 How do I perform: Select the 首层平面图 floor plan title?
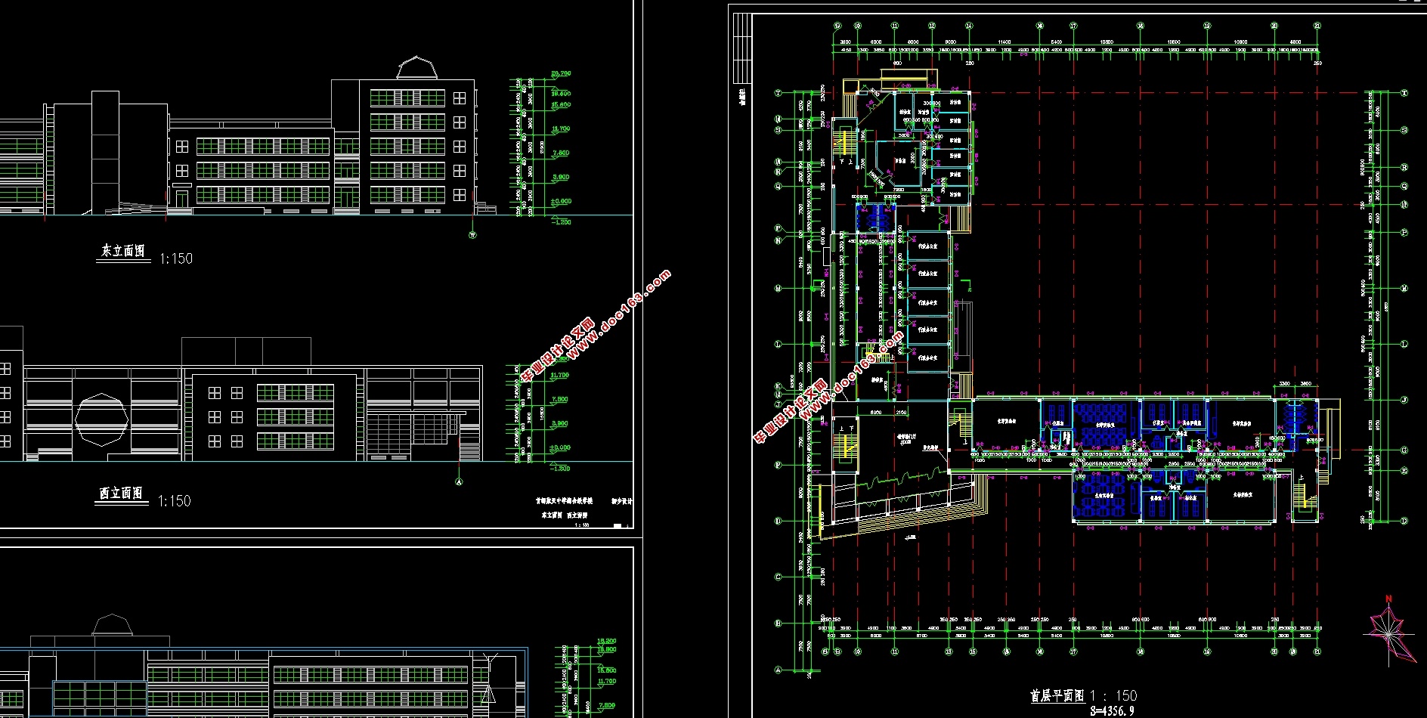pyautogui.click(x=1057, y=695)
